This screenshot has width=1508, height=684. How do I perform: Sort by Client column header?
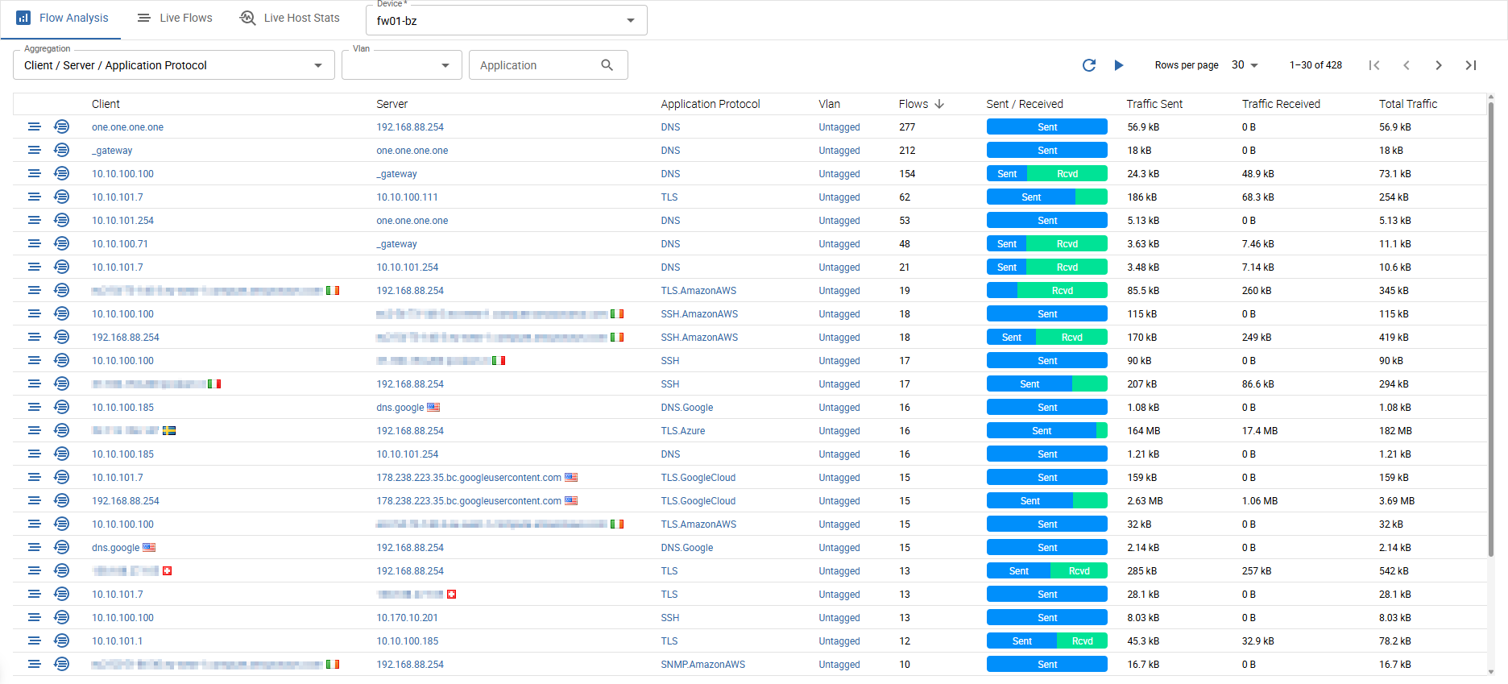(106, 104)
